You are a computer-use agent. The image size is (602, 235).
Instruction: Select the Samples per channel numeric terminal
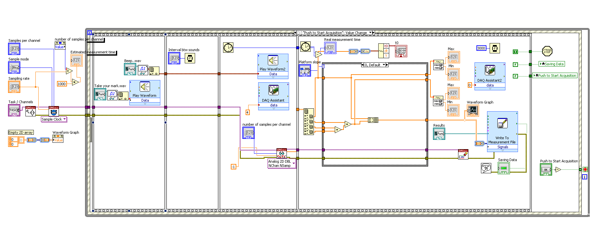pyautogui.click(x=14, y=49)
